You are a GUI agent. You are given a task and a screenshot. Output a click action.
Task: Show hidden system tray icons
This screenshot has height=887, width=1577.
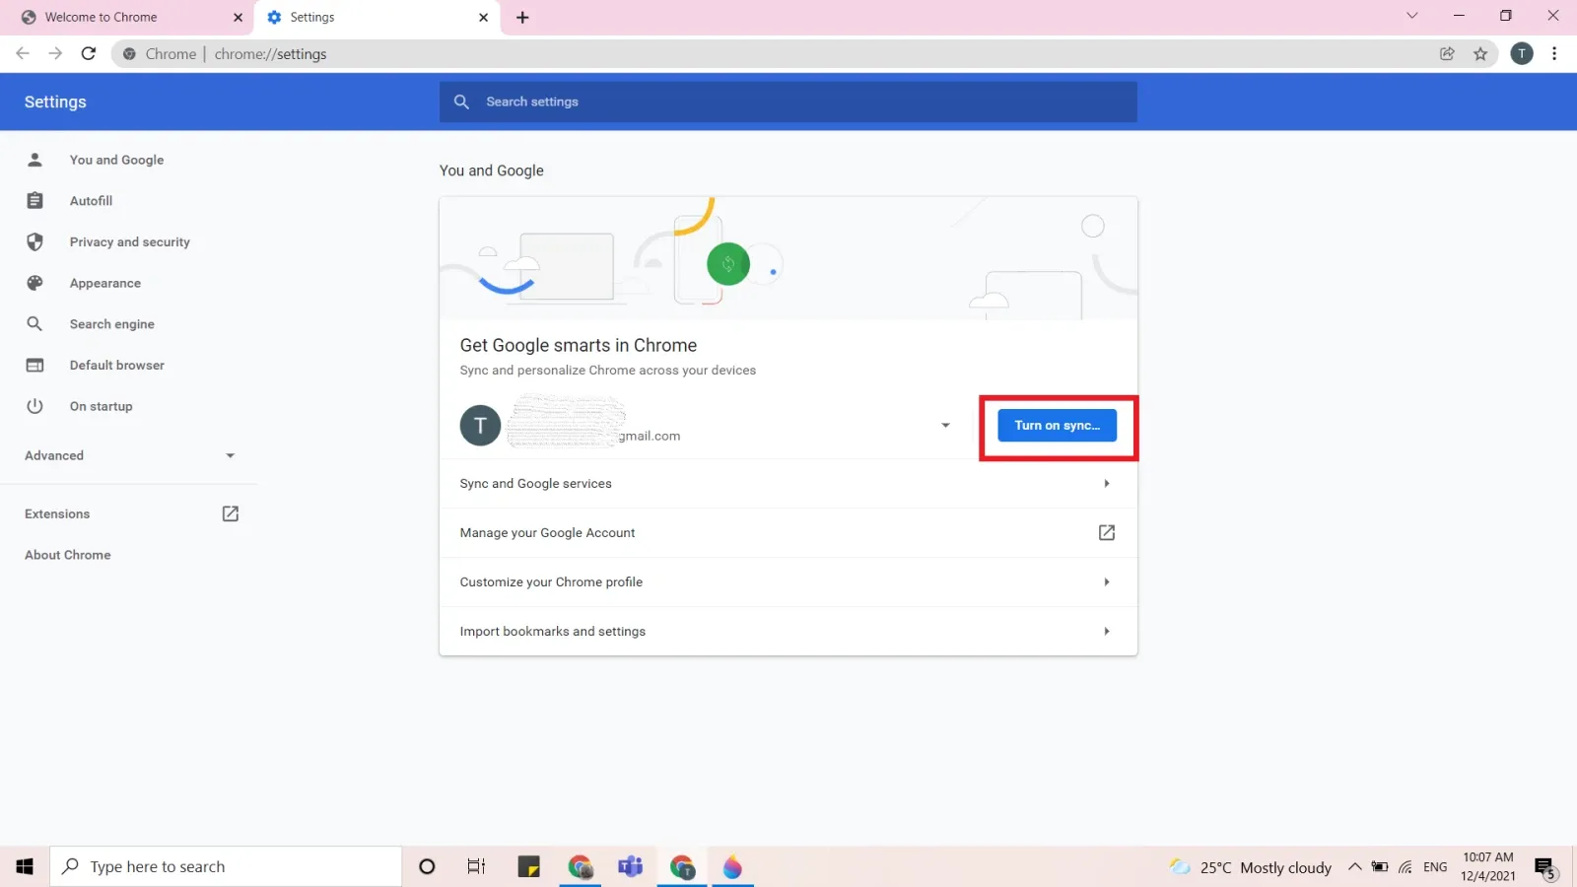tap(1354, 866)
